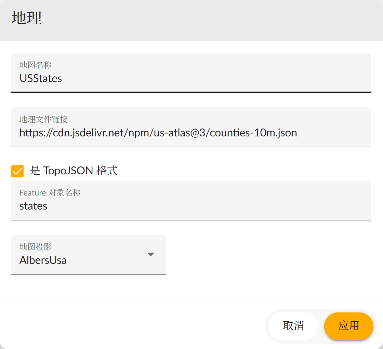Select the AlbersUsa projection value

pos(43,260)
